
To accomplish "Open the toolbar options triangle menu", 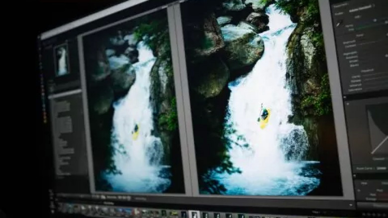I will (x=351, y=205).
